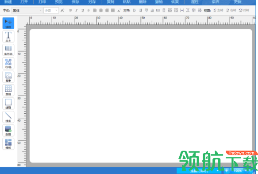
Task: Click 复制 in top menu
Action: pos(110,2)
